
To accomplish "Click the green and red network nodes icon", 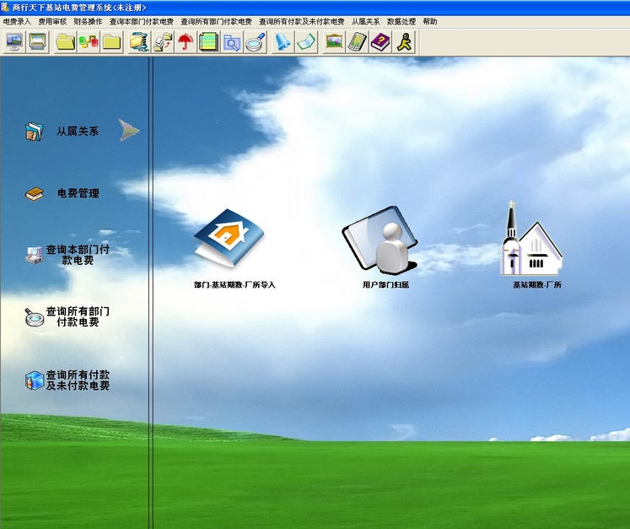I will pos(89,42).
